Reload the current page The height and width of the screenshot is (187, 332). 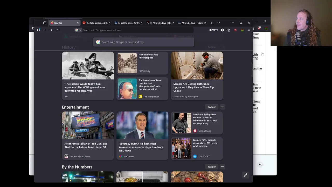click(57, 30)
